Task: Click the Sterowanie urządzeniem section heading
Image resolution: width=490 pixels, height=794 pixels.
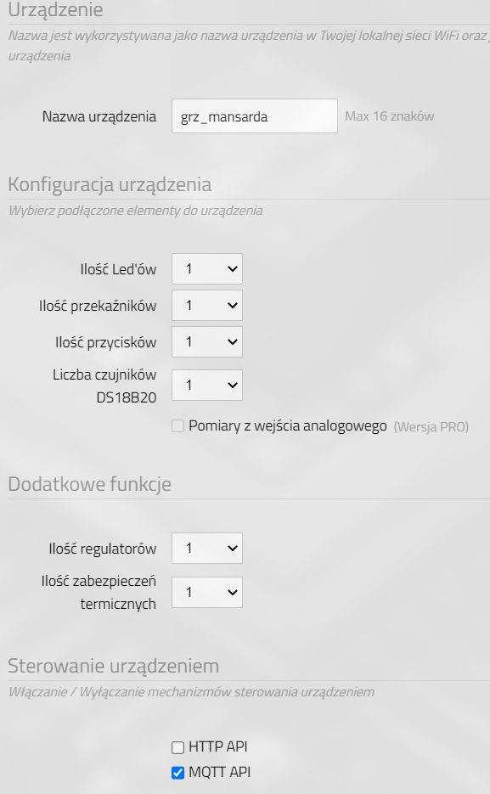Action: 114,666
